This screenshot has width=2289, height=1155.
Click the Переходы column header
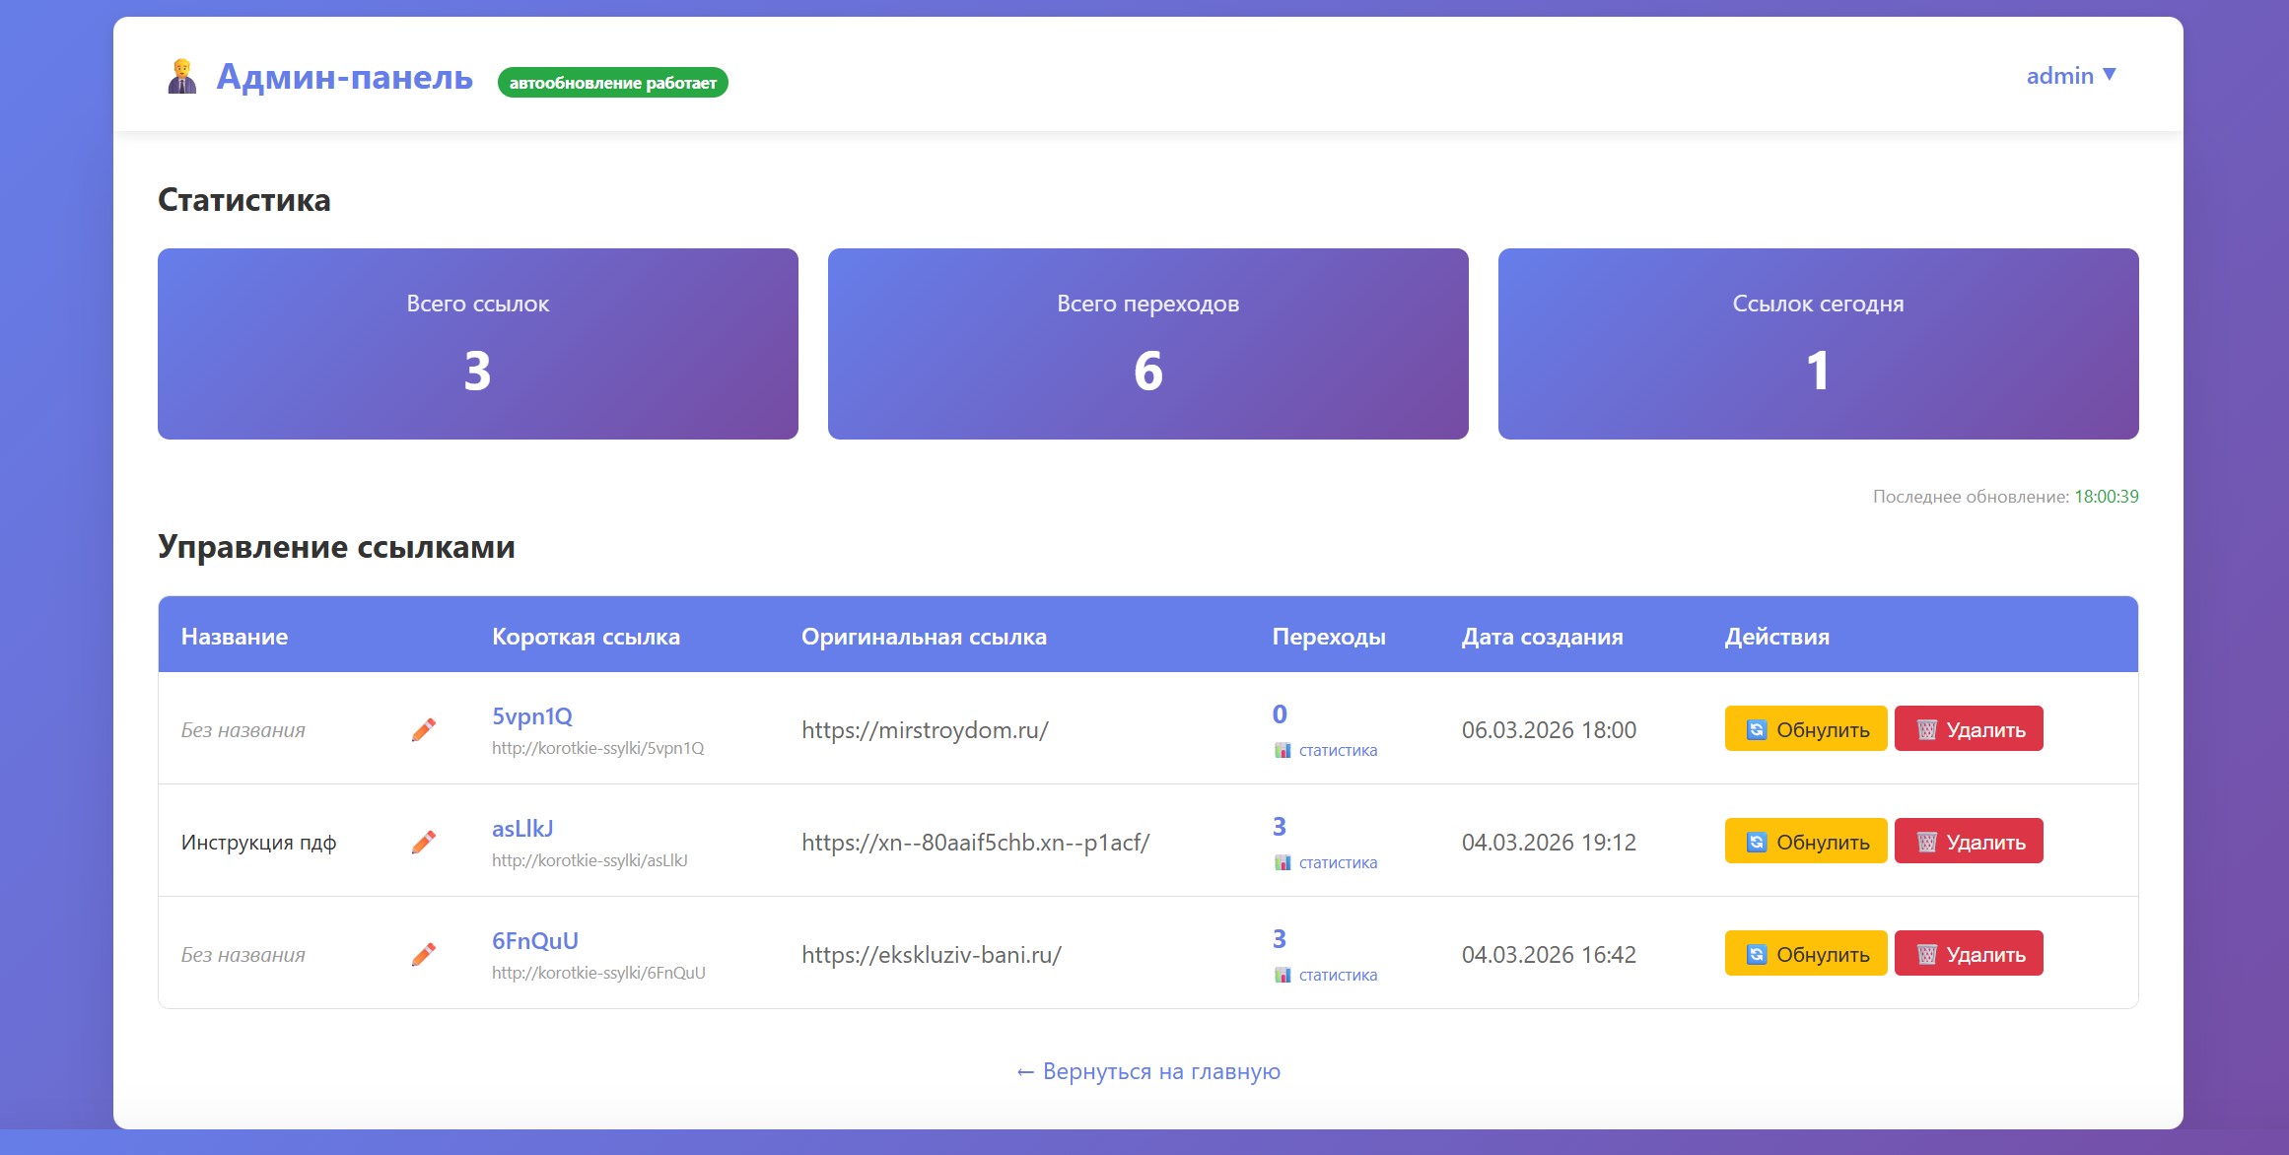1328,637
